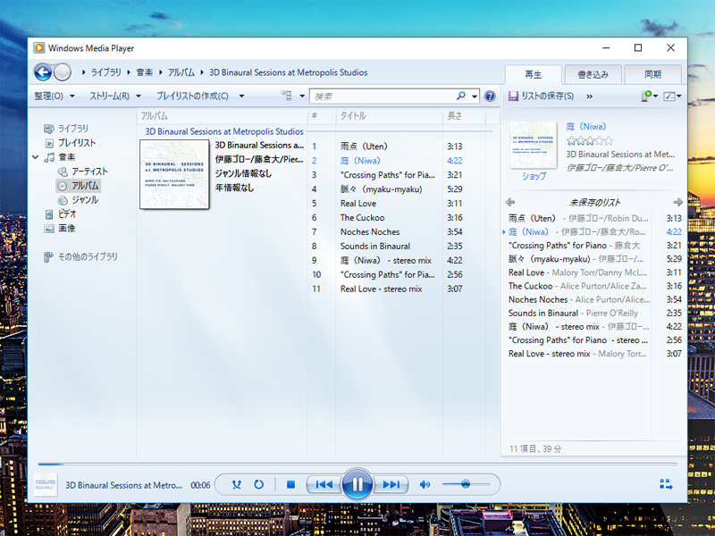
Task: Toggle shuffle mode in playback controls
Action: pyautogui.click(x=236, y=484)
